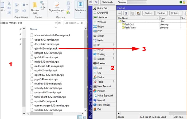Click the Mesh icon in sidebar

point(95,40)
